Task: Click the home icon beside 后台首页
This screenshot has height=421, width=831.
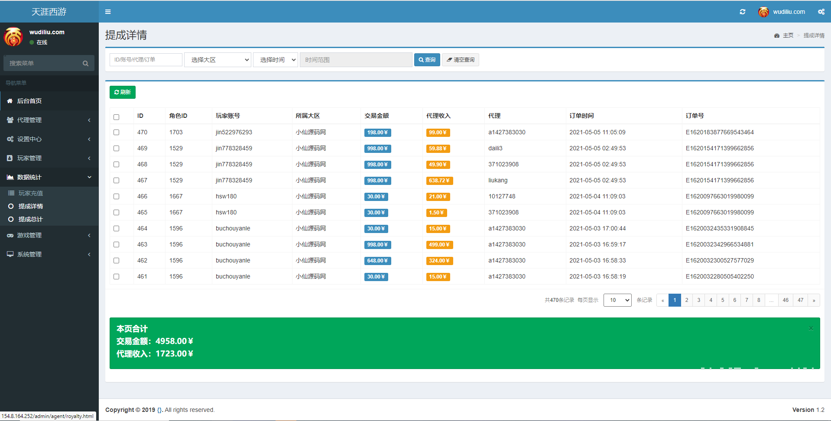Action: click(10, 101)
